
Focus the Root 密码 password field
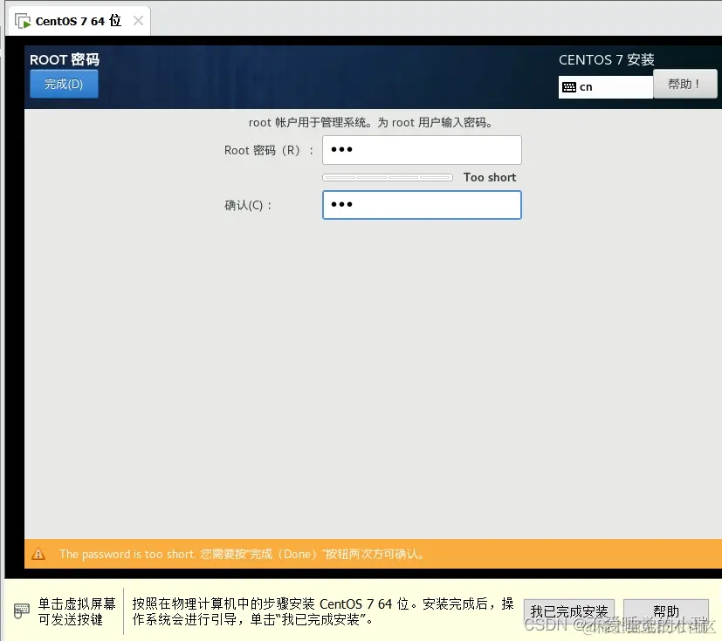(x=422, y=150)
